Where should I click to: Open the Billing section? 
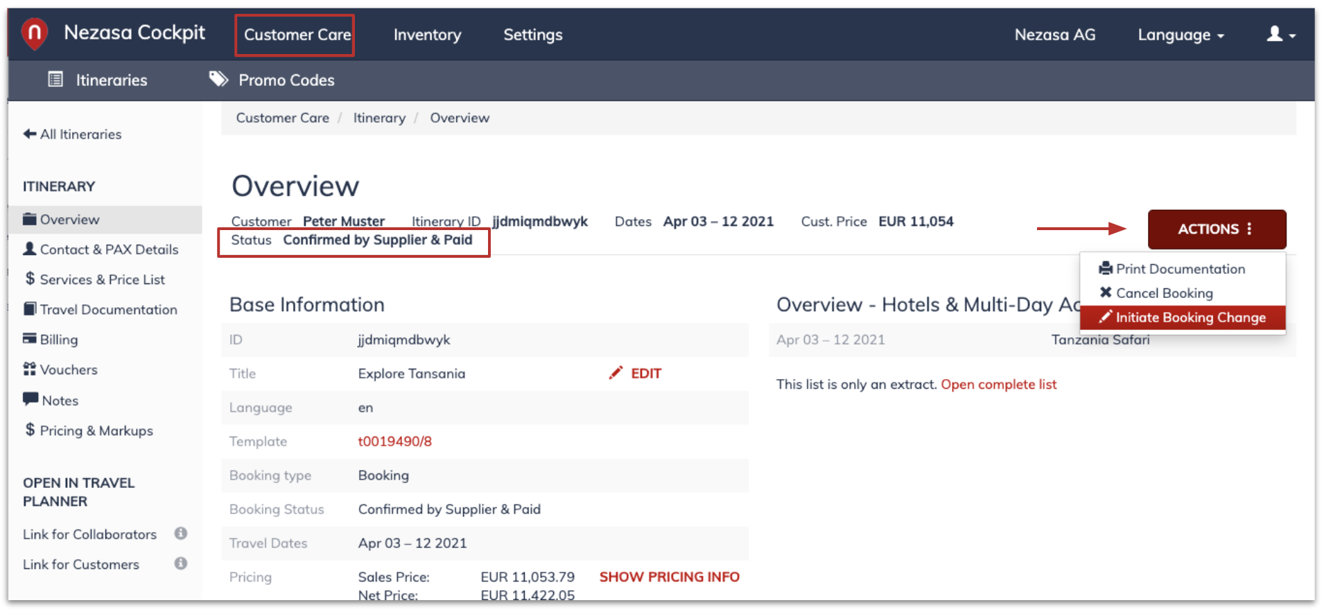point(59,340)
